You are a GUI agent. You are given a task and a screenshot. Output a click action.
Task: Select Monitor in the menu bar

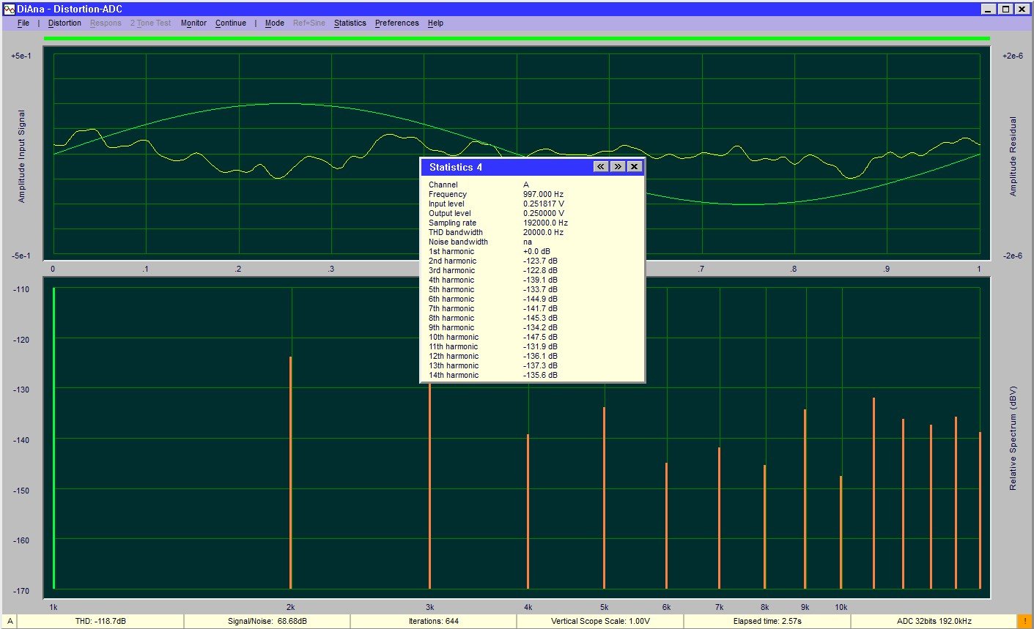[x=193, y=23]
